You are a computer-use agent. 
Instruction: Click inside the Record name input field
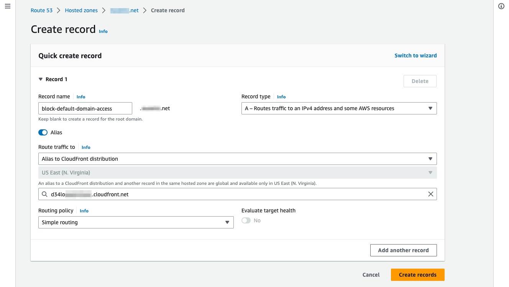[85, 108]
